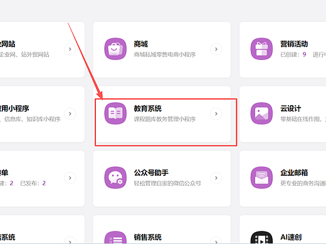The width and height of the screenshot is (326, 244).
Task: Open the 商城 title link
Action: [x=141, y=44]
